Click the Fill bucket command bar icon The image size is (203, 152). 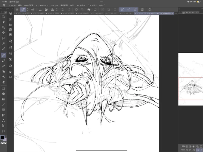(89, 10)
